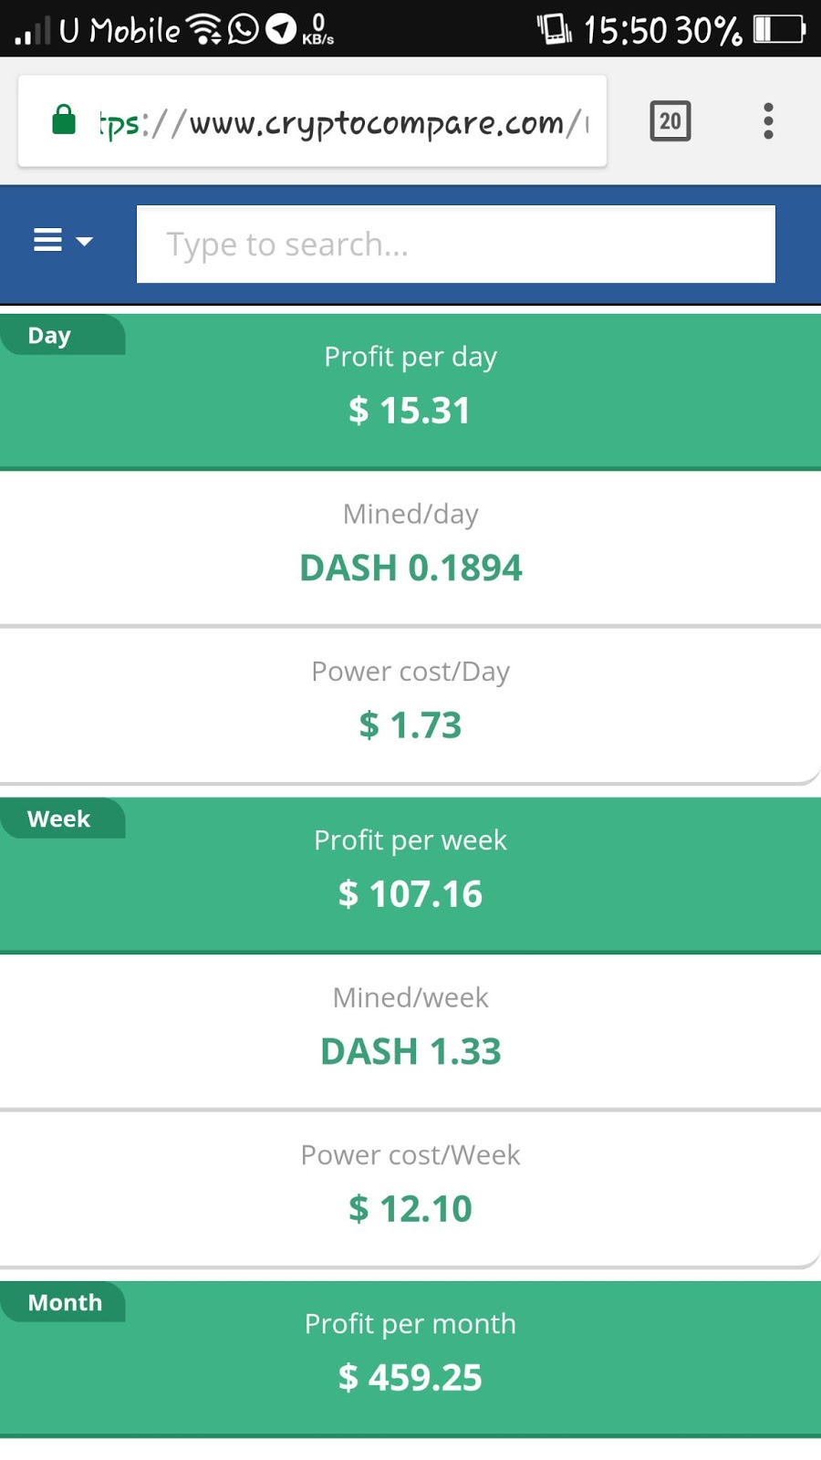Tap the secure padlock icon
The height and width of the screenshot is (1460, 821).
pos(64,120)
